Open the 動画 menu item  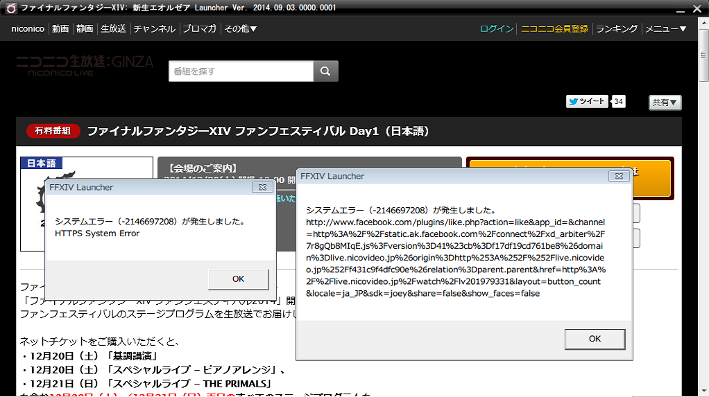tap(60, 28)
